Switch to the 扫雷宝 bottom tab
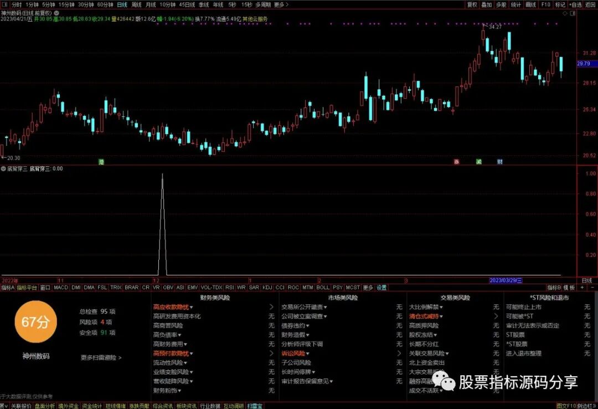Image resolution: width=598 pixels, height=409 pixels. coord(255,406)
